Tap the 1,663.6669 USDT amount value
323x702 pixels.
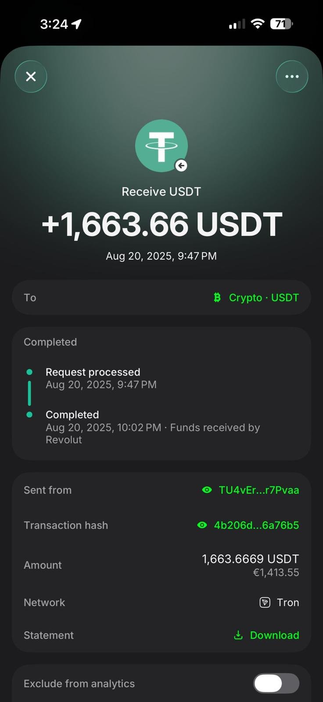point(250,559)
